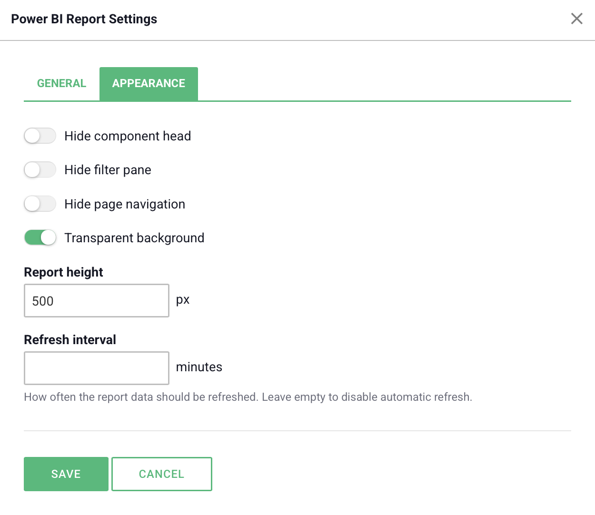Select the Appearance tab
This screenshot has height=515, width=595.
point(149,83)
